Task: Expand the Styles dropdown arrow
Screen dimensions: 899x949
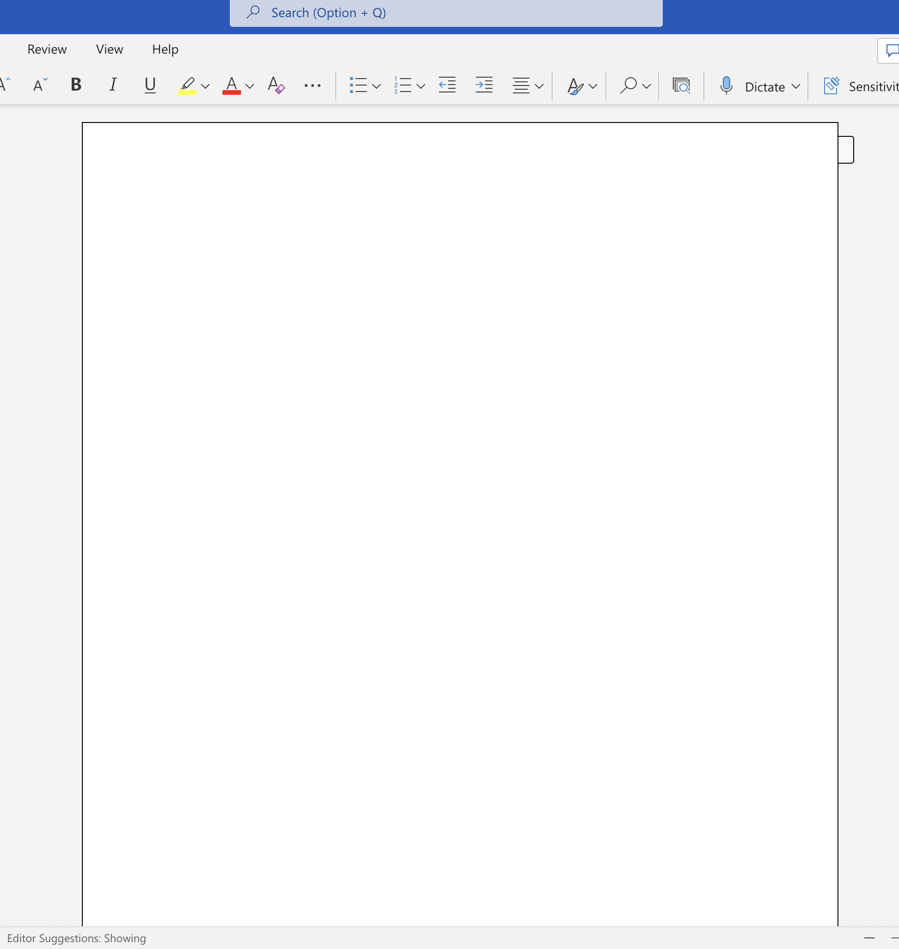Action: [593, 86]
